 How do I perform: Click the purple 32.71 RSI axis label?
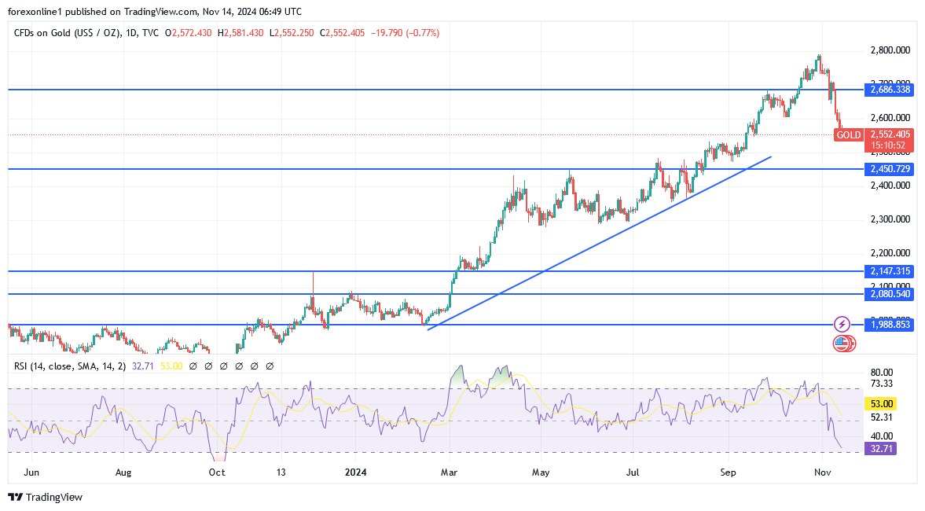coord(881,449)
